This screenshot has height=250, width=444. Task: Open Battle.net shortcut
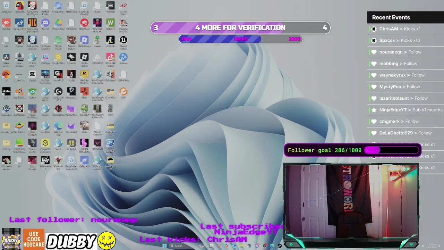(123, 59)
